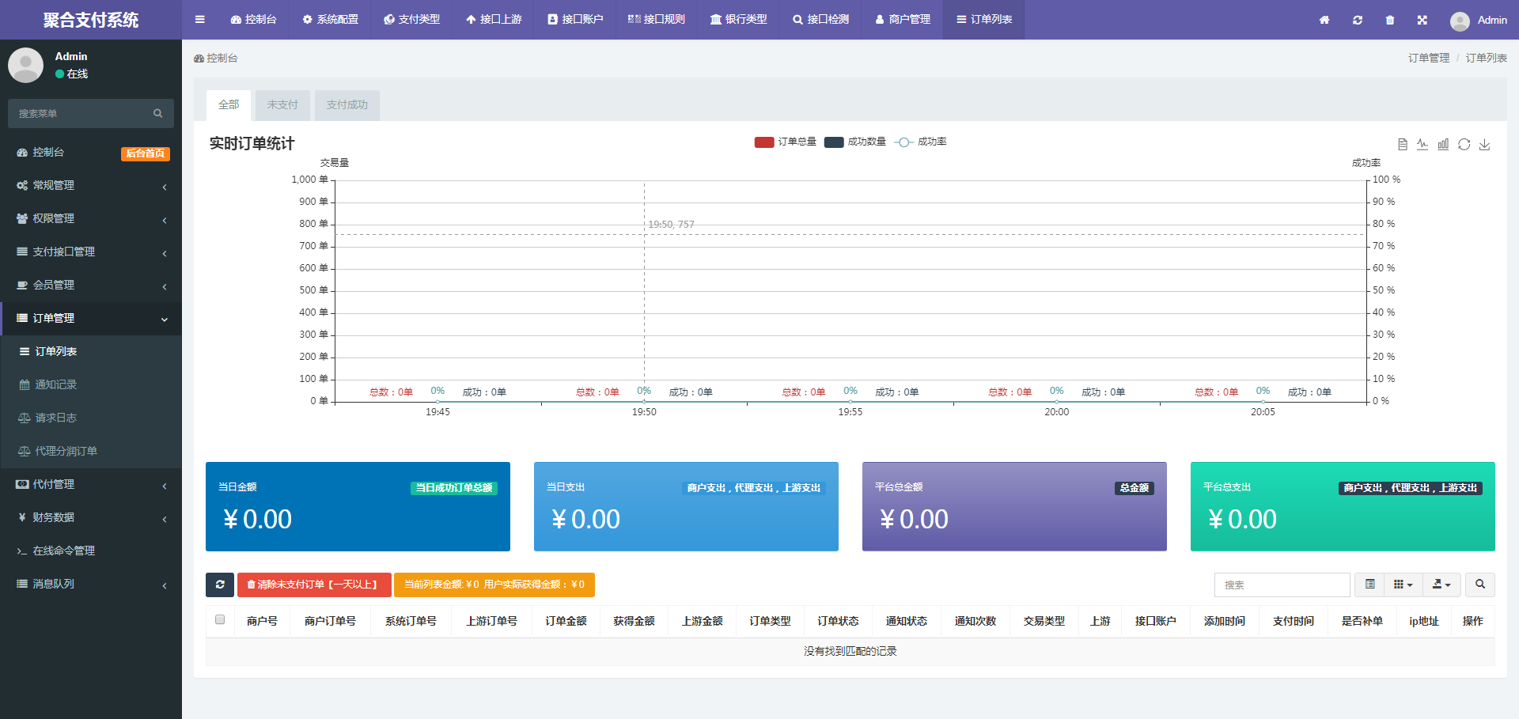Open the export data dropdown
The width and height of the screenshot is (1519, 719).
point(1441,585)
